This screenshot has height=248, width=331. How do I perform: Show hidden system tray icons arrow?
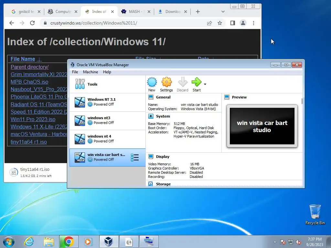275,242
